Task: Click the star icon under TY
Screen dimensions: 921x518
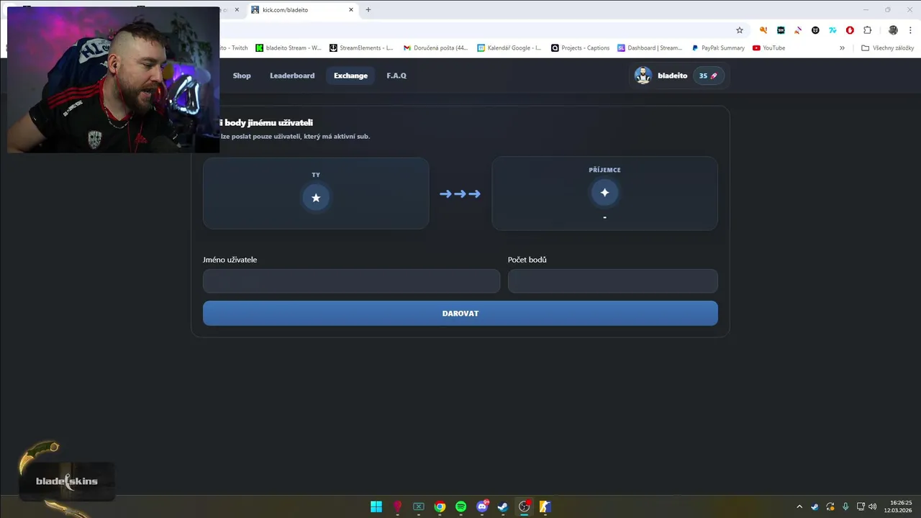Action: pos(316,198)
